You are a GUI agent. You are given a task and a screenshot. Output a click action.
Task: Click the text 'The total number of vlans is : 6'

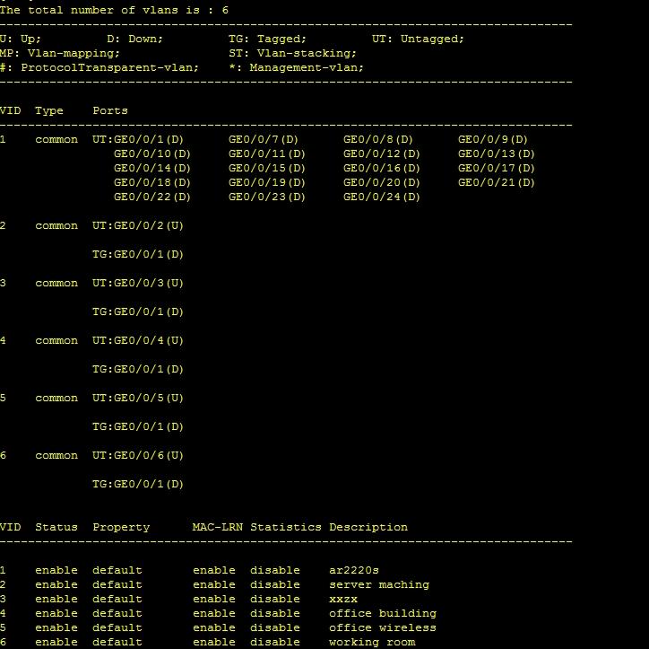(x=114, y=11)
